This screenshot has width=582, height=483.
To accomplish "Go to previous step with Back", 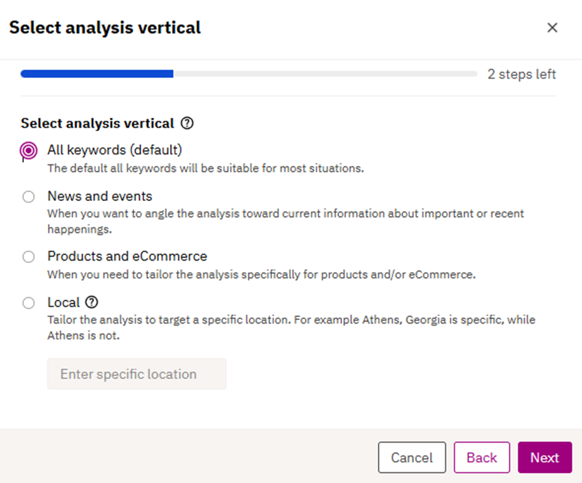I will coord(482,458).
